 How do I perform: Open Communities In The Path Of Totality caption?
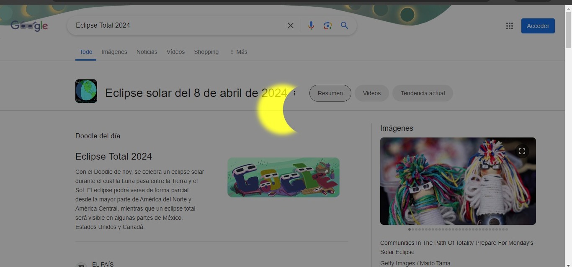pos(456,247)
